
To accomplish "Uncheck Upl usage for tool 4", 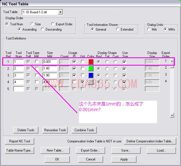I will 83,82.
